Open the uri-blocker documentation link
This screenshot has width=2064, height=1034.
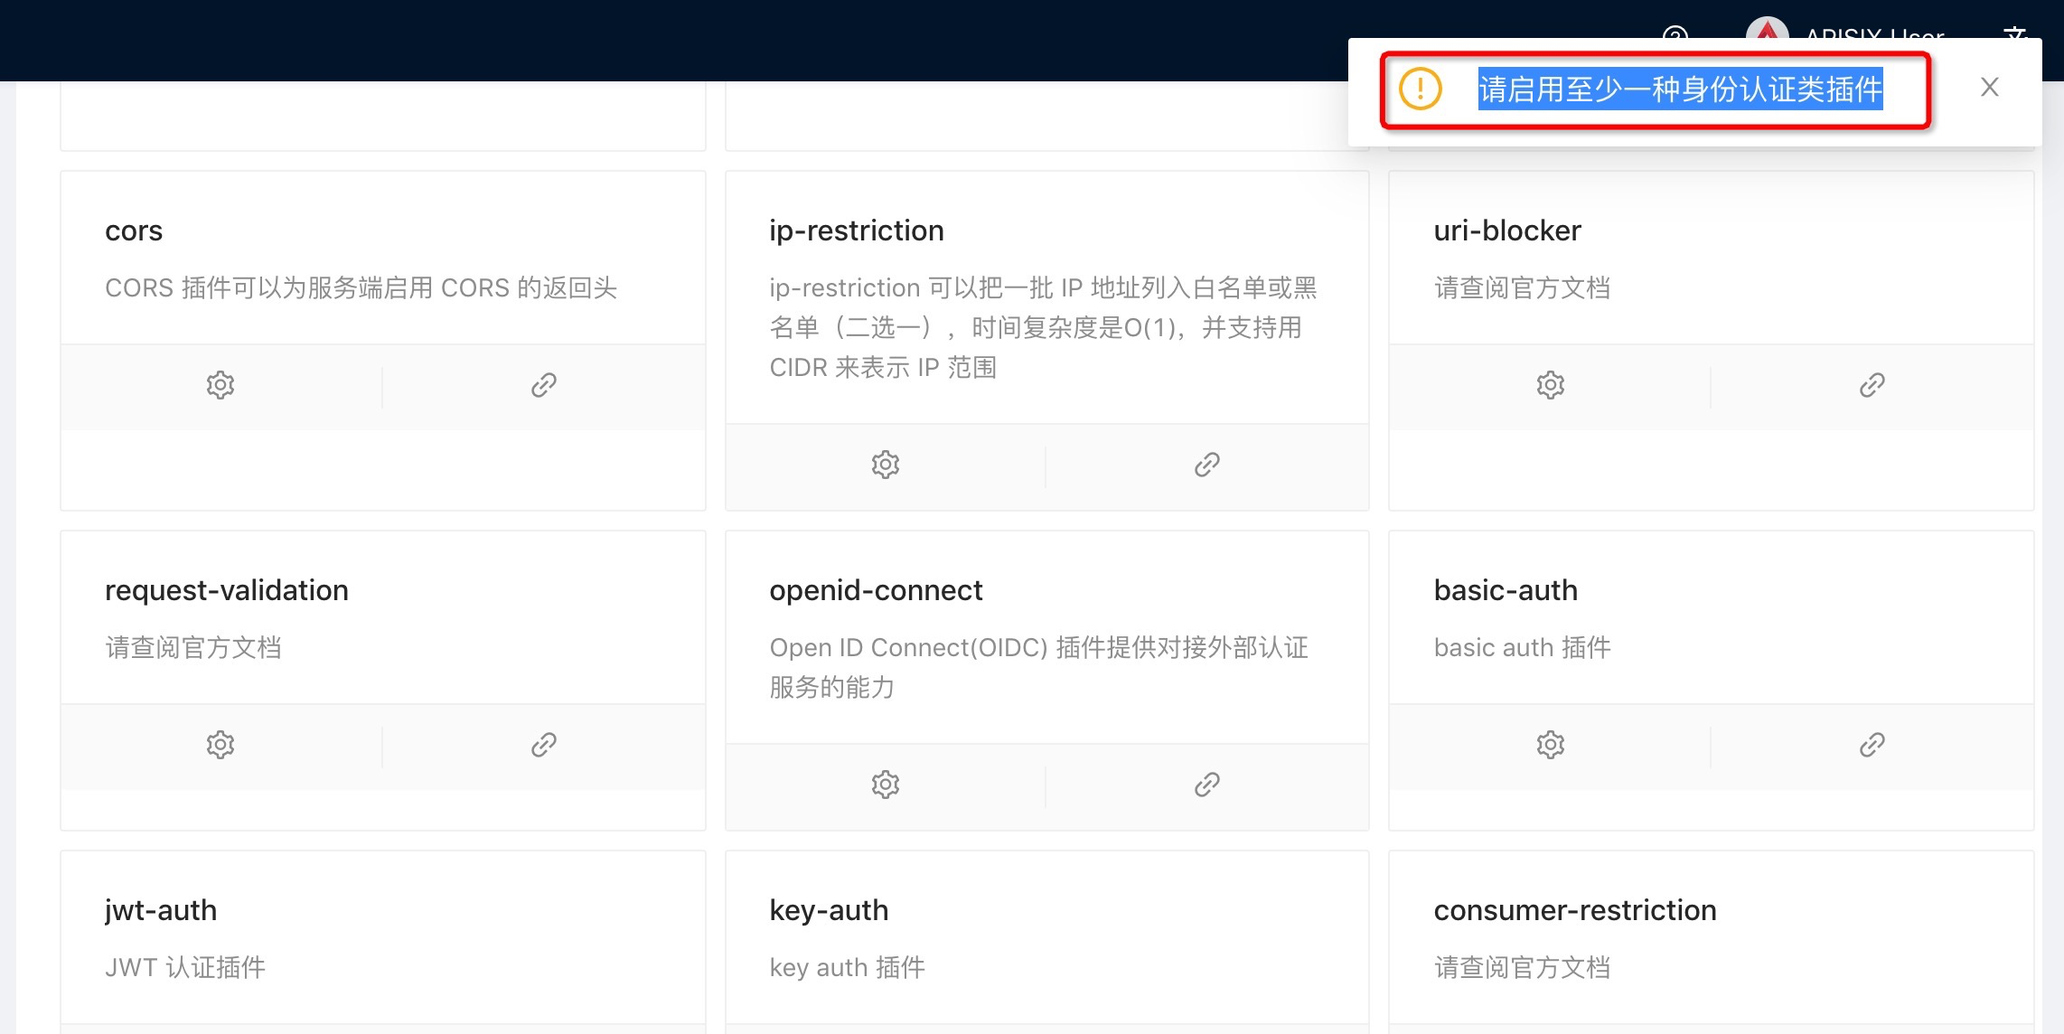(x=1871, y=385)
